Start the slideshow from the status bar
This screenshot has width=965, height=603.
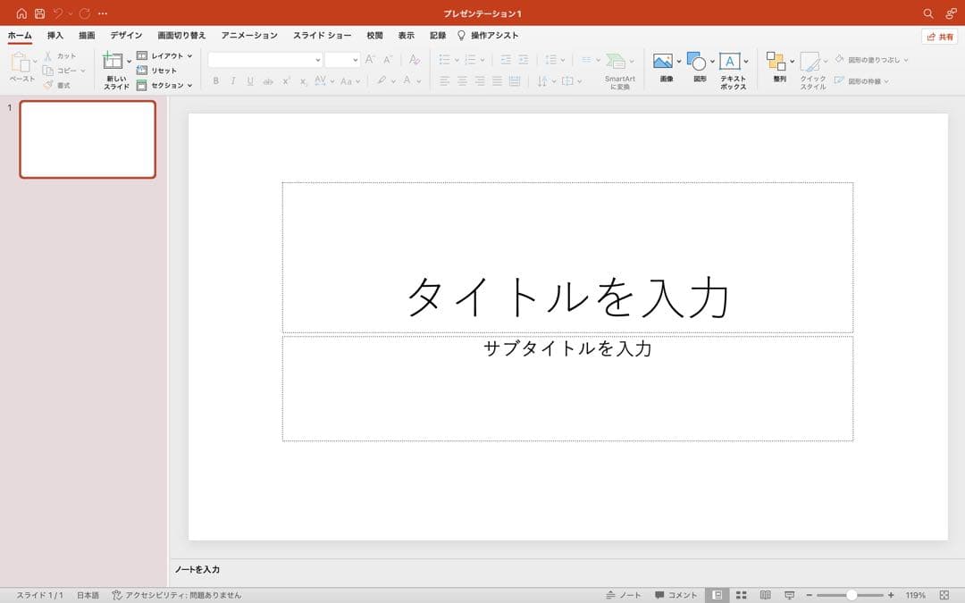click(788, 593)
